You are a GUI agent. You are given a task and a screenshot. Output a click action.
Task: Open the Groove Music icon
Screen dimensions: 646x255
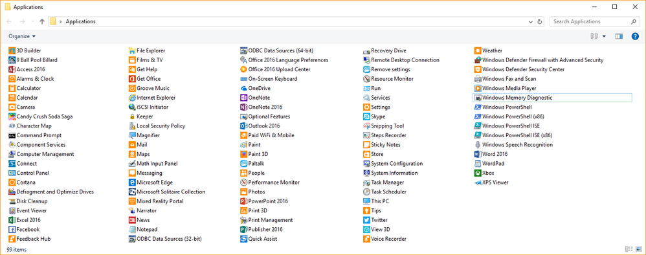132,88
